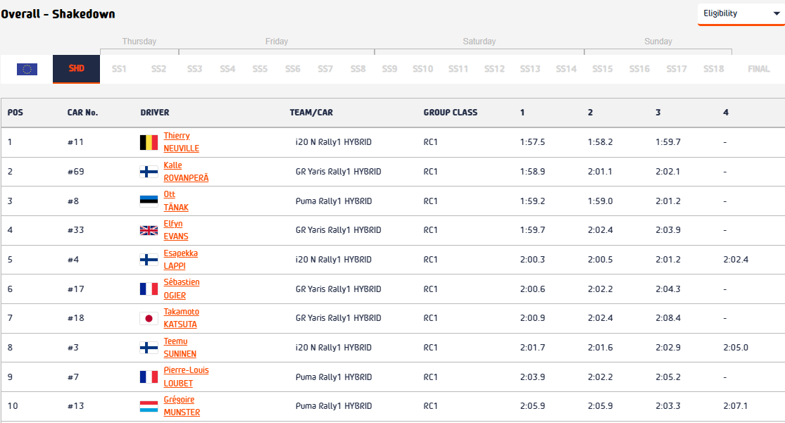Switch to the SS2 stage tab

point(158,69)
